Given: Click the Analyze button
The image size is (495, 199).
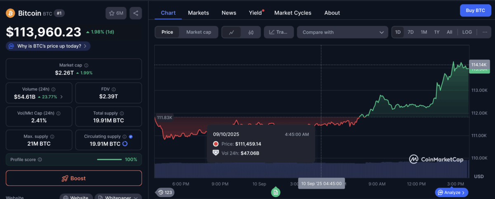Looking at the screenshot, I should tap(452, 192).
